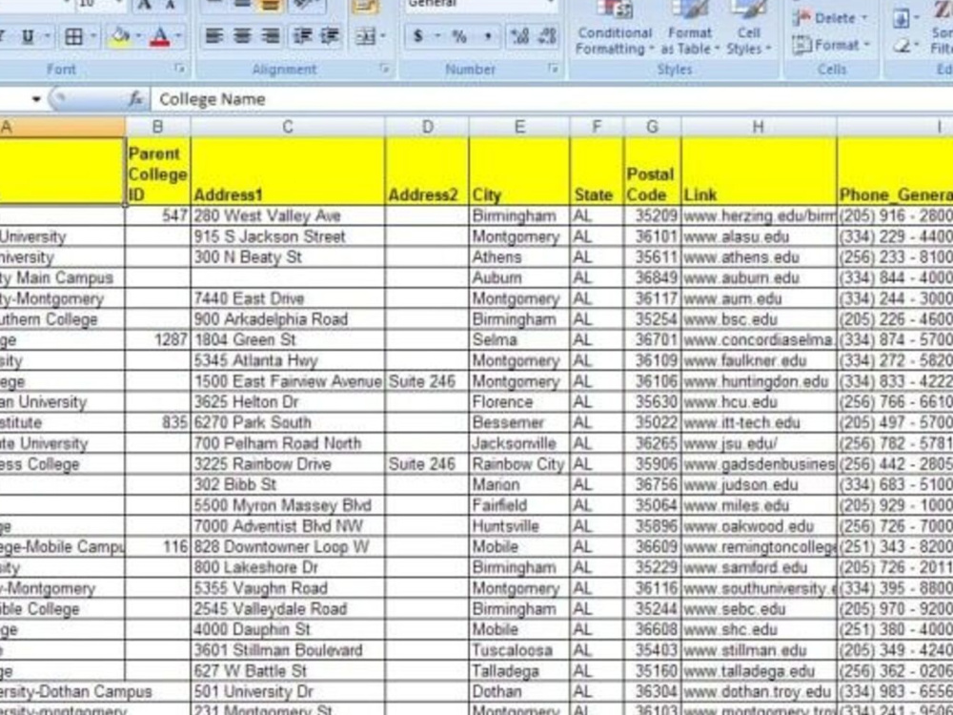This screenshot has height=715, width=953.
Task: Apply percent style formatting
Action: click(459, 36)
